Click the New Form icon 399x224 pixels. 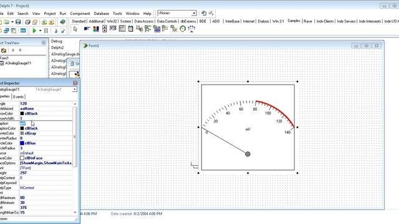pyautogui.click(x=23, y=30)
